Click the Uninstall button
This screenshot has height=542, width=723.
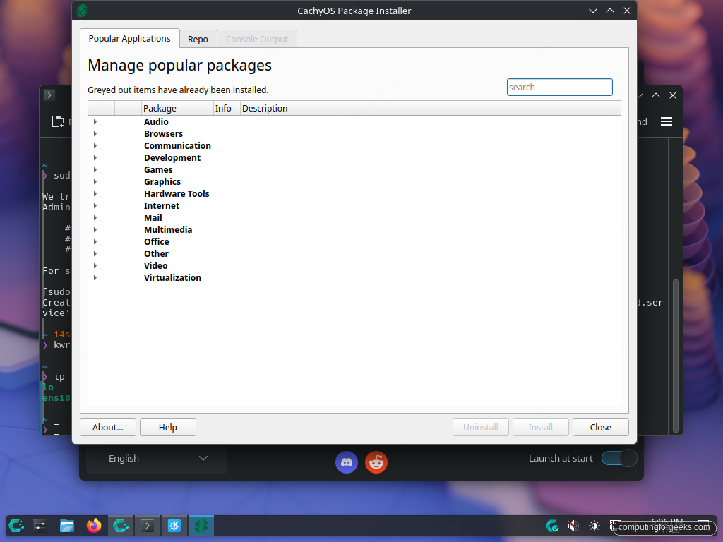pyautogui.click(x=480, y=427)
